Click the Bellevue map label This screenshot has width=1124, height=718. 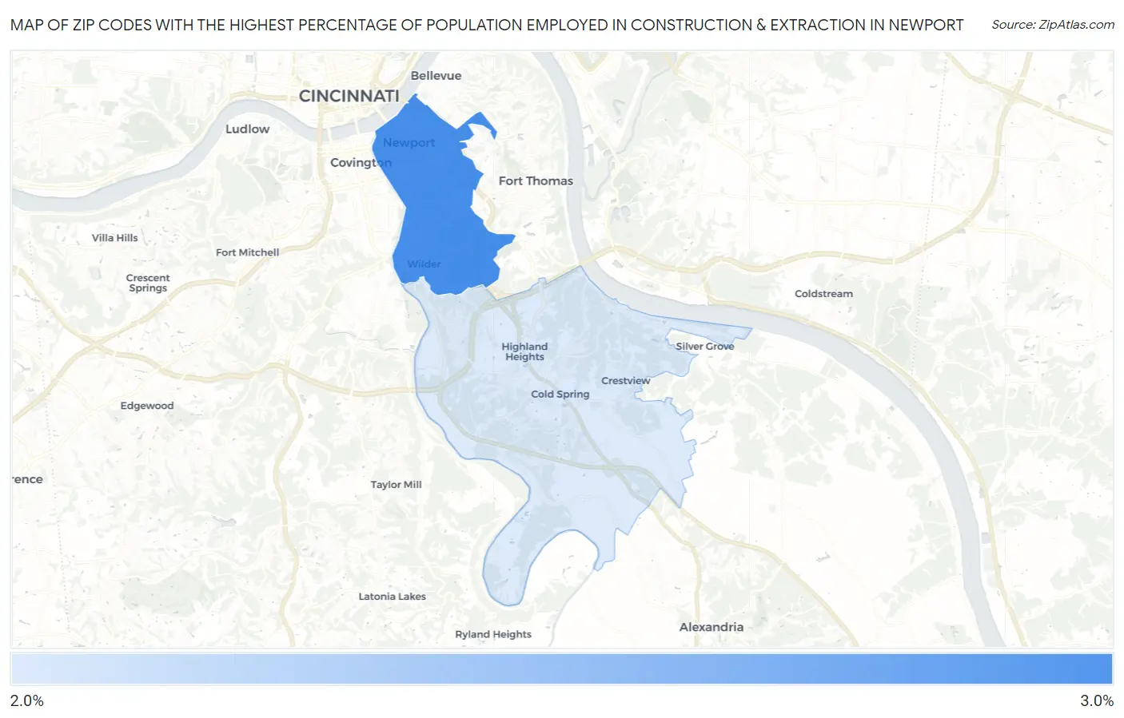coord(436,76)
